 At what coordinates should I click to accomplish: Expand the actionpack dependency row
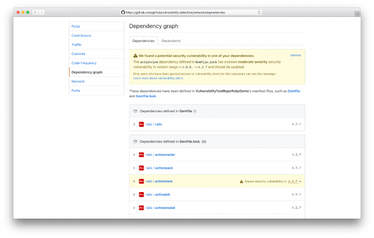(134, 168)
